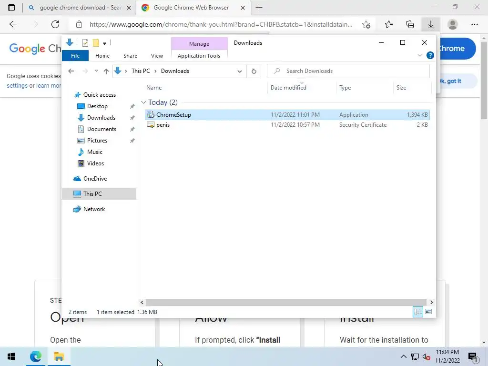Select Quick access in navigation pane
Image resolution: width=488 pixels, height=366 pixels.
point(99,95)
